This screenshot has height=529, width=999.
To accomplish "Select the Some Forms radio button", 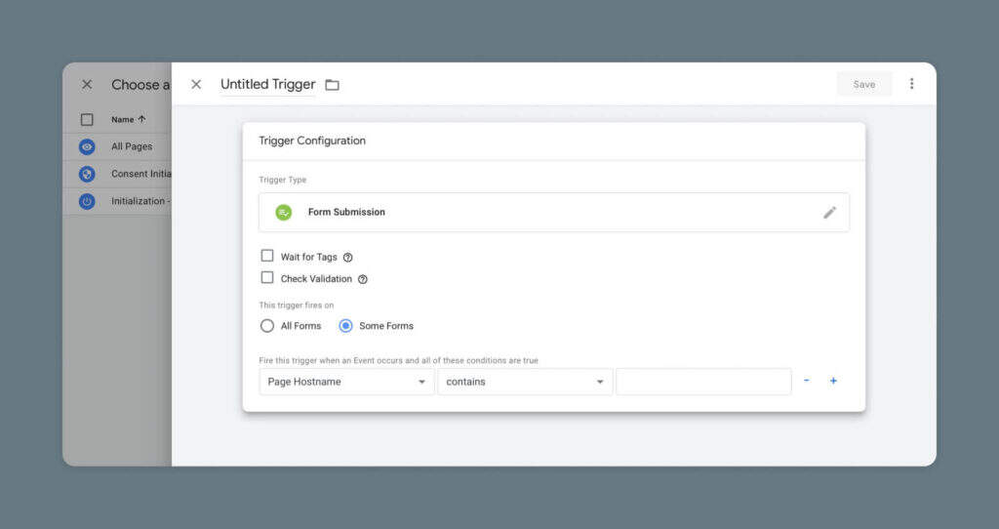I will (345, 326).
